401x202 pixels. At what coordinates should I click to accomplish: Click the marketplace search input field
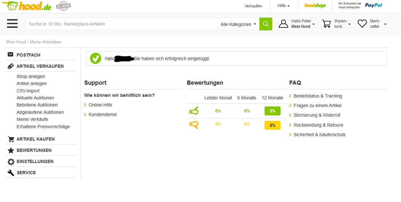pyautogui.click(x=122, y=24)
